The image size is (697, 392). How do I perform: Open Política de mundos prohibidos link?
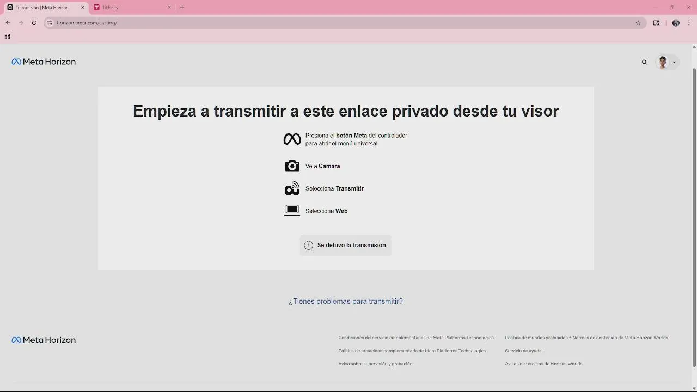[x=586, y=338]
